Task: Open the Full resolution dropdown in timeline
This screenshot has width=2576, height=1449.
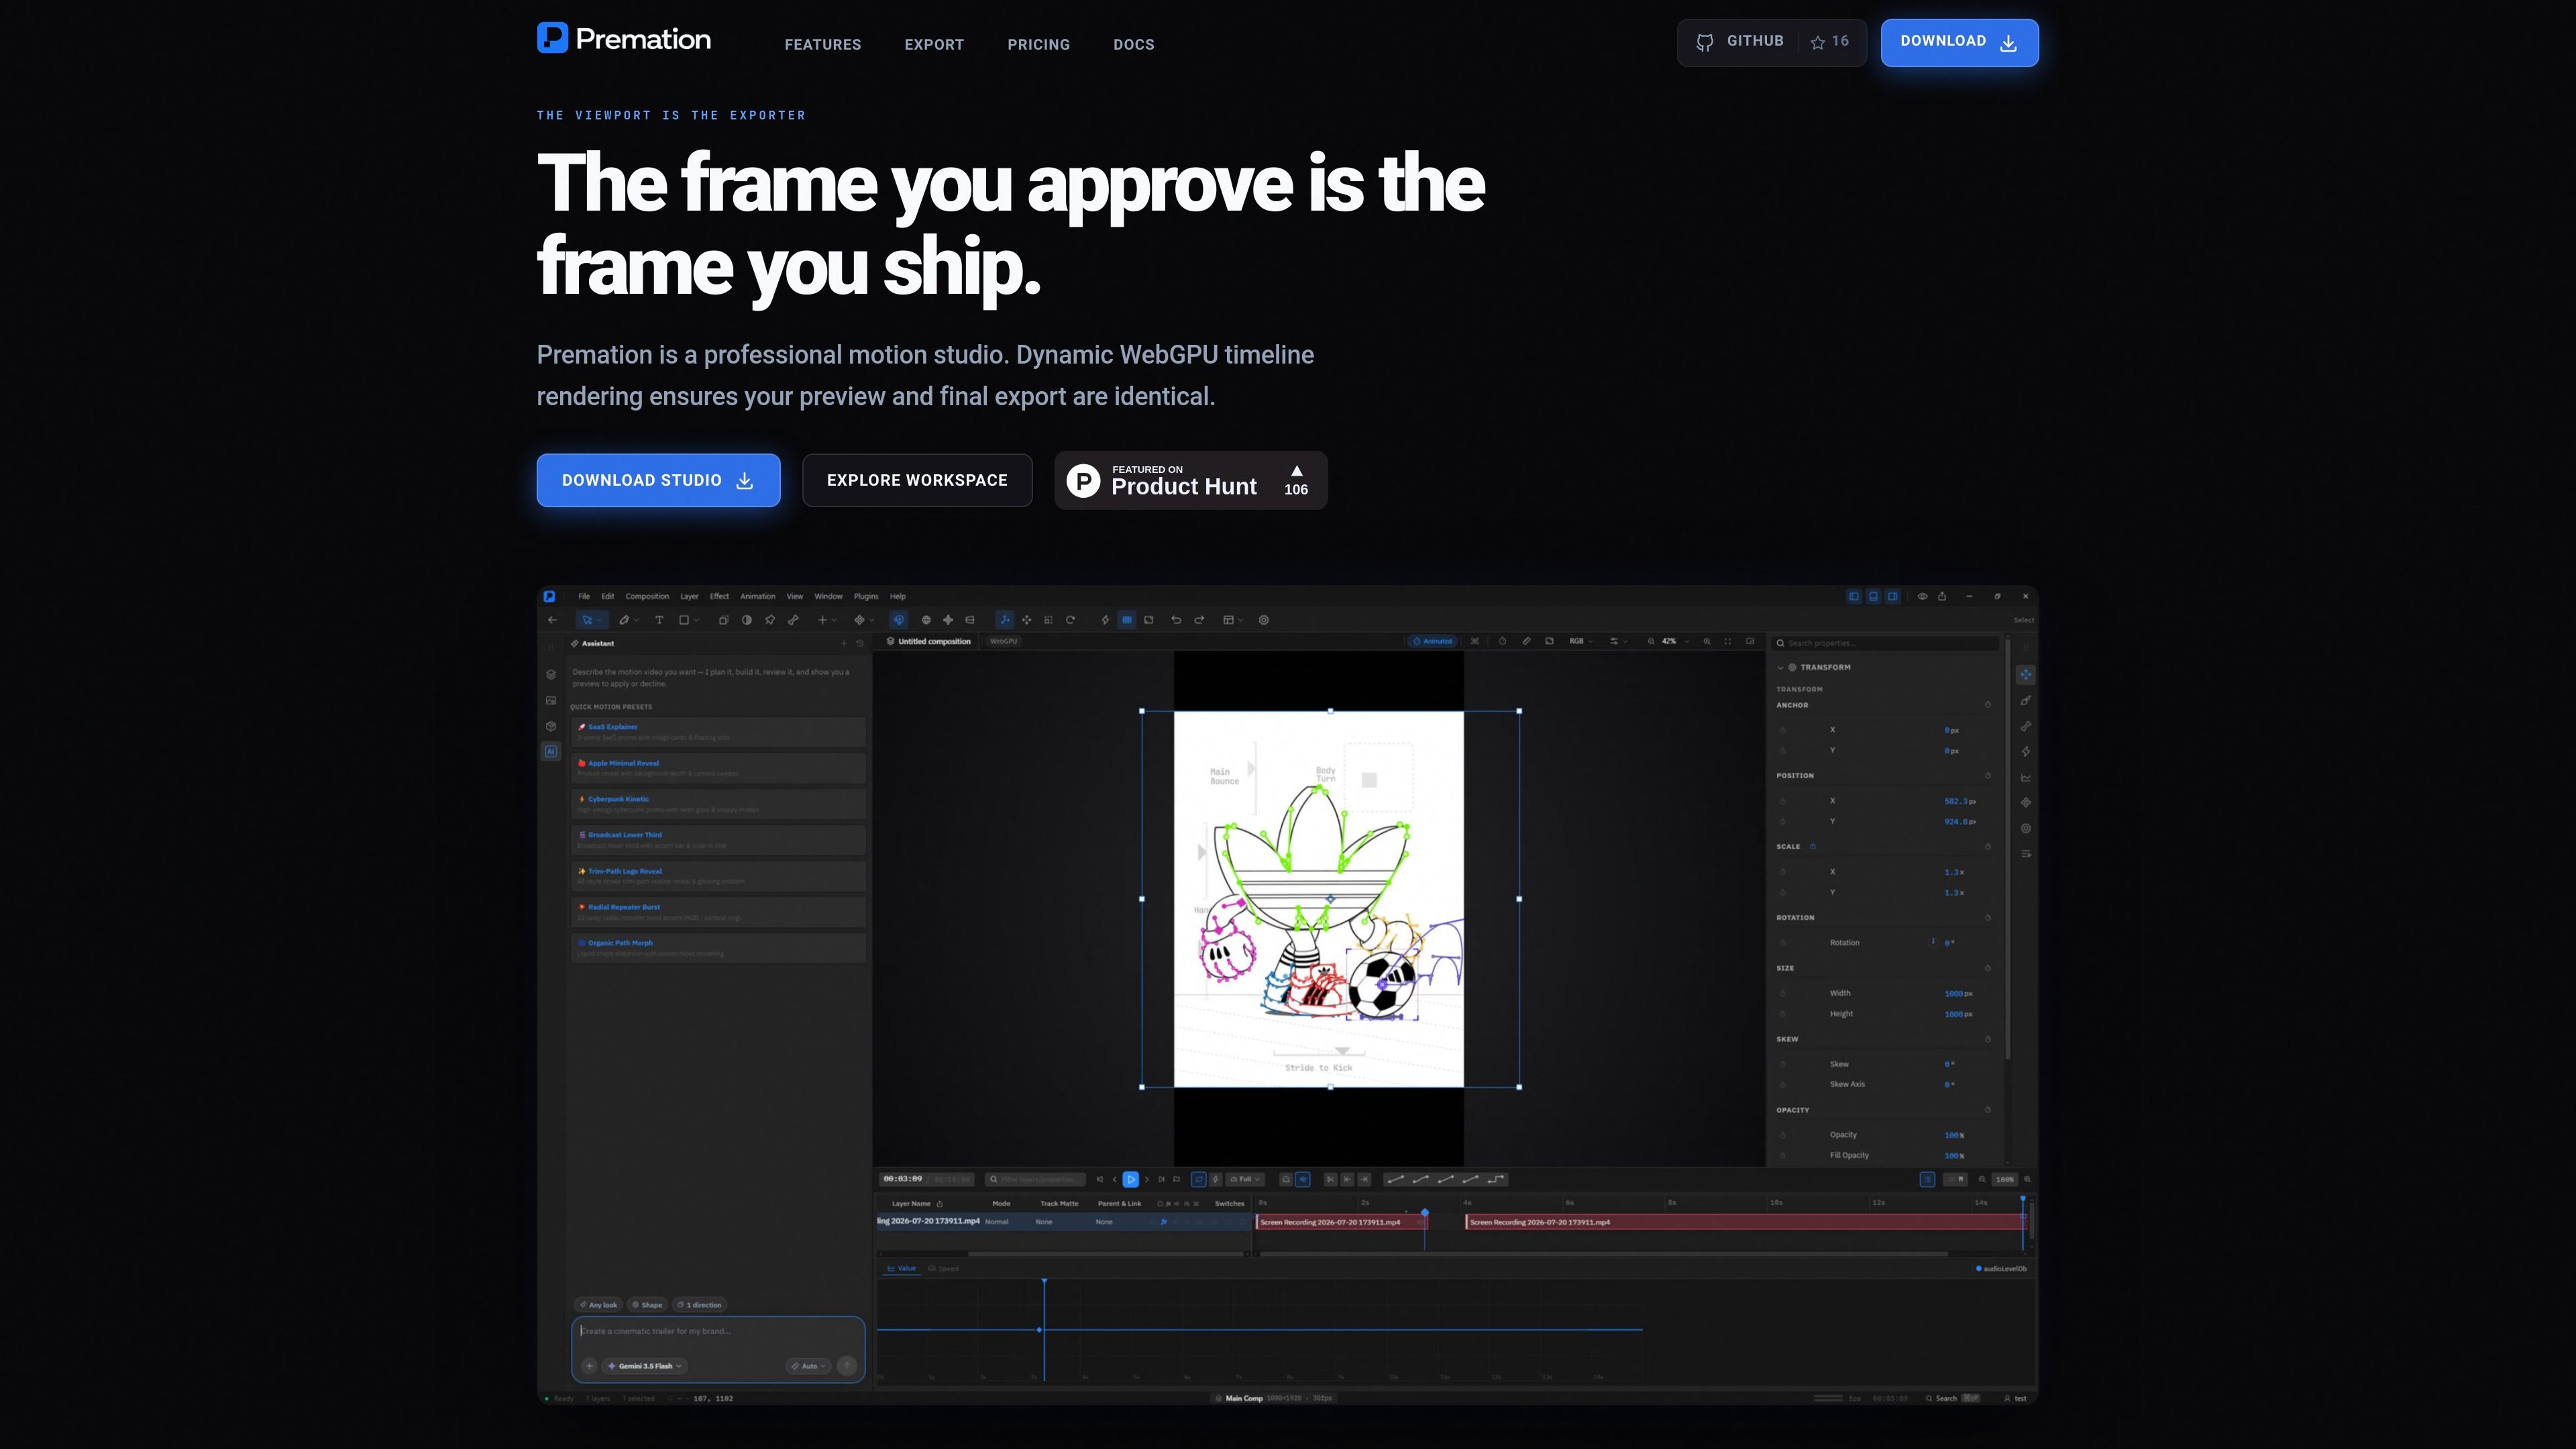Action: [1245, 1179]
